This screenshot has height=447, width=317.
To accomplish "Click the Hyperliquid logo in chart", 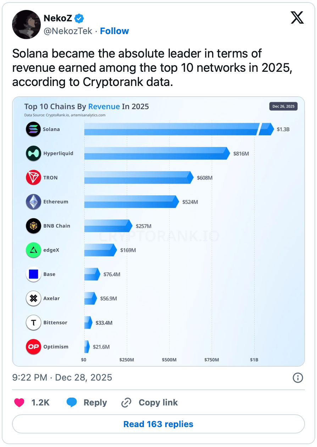I will [x=33, y=154].
